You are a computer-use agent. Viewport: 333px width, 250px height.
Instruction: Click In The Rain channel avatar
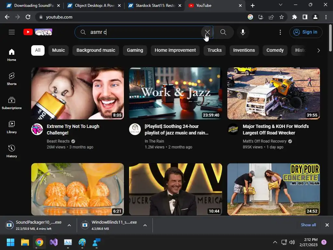pos(135,129)
